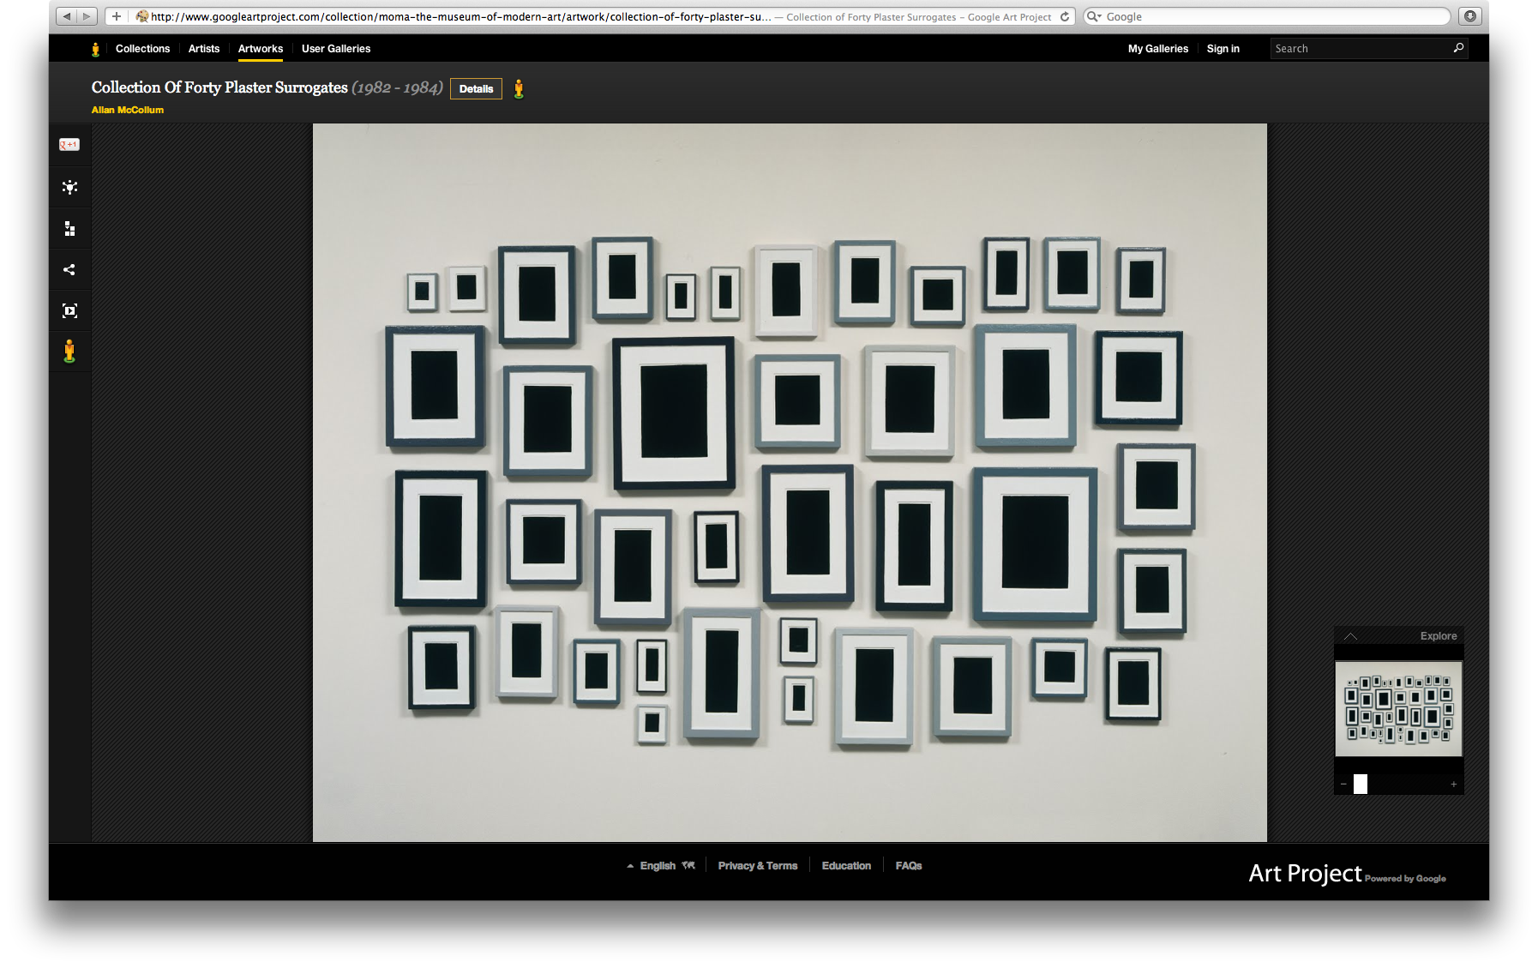Click the Pegman icon beside the artwork title
Viewport: 1538px width, 968px height.
(x=519, y=88)
